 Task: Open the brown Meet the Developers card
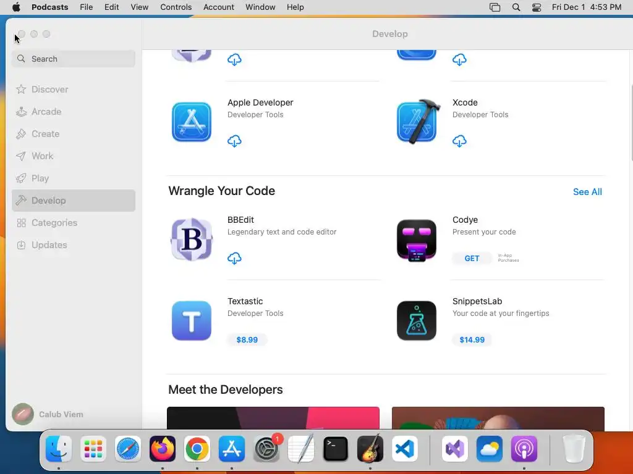pos(498,418)
